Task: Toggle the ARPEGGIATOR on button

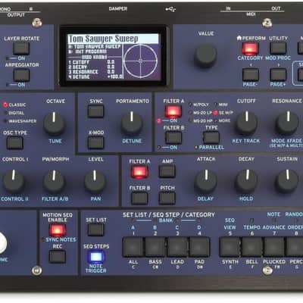Action: [x=21, y=75]
